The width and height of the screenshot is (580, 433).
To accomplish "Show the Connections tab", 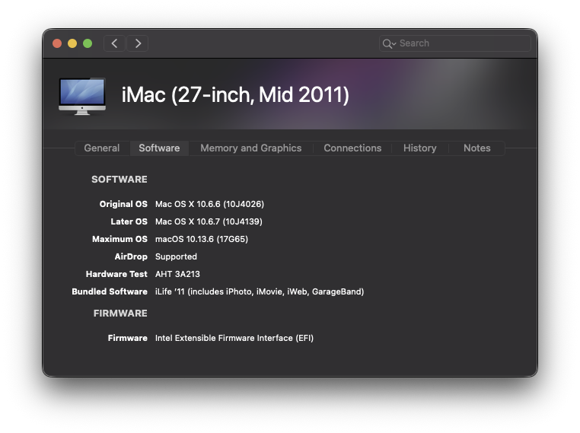I will pos(352,148).
